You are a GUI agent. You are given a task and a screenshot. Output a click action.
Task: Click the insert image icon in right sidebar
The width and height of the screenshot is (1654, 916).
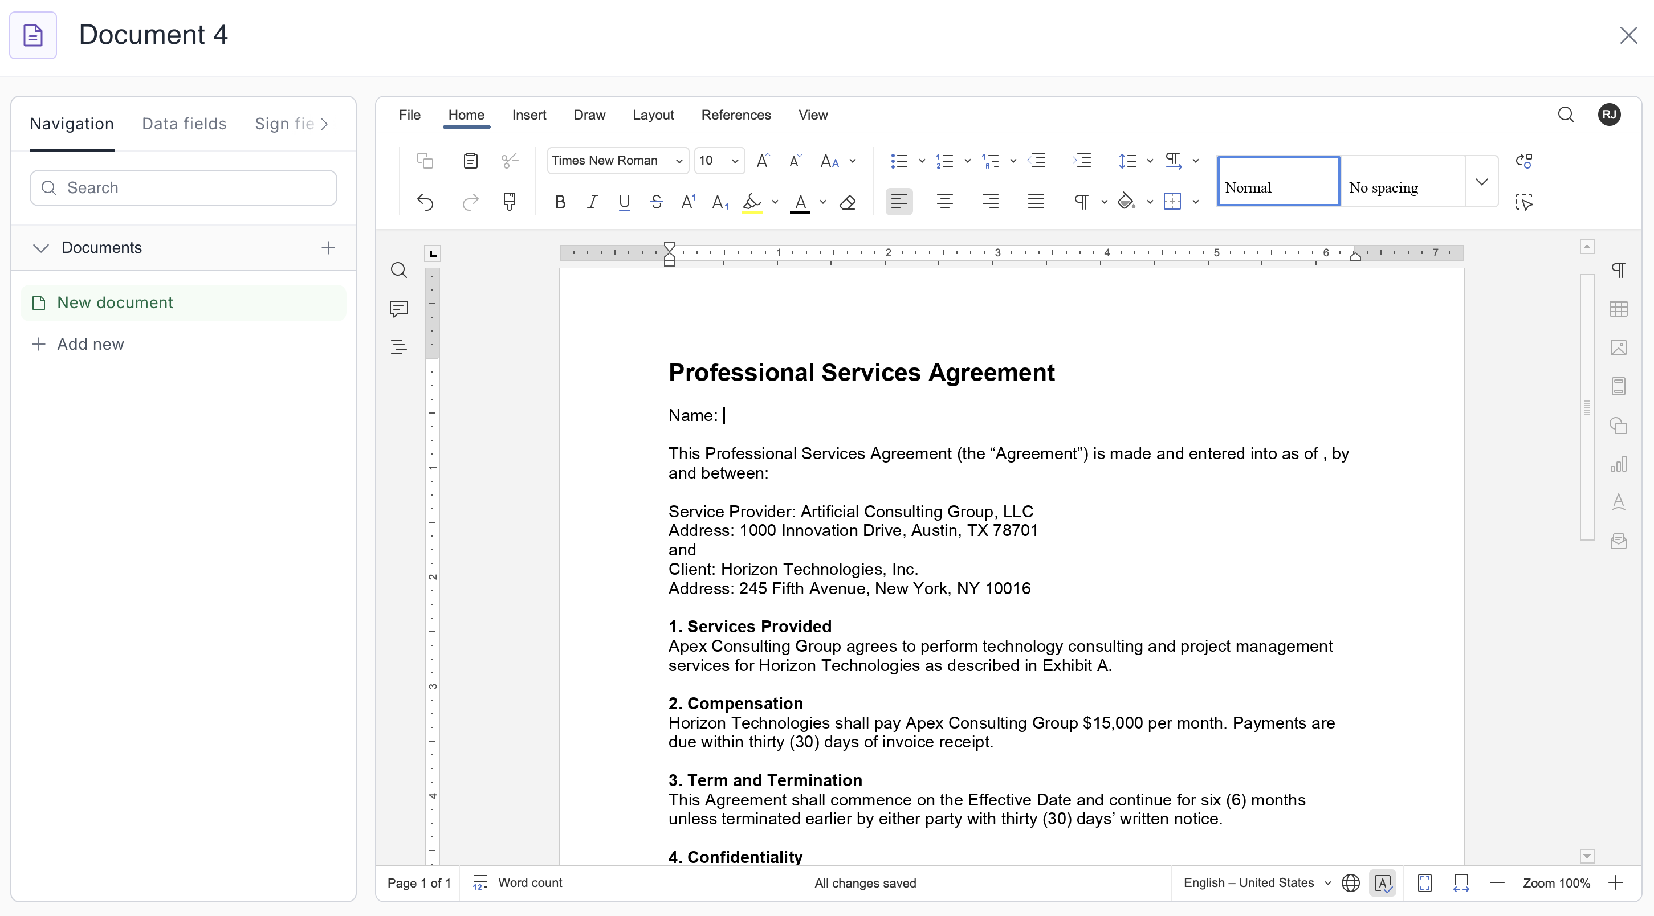coord(1618,348)
